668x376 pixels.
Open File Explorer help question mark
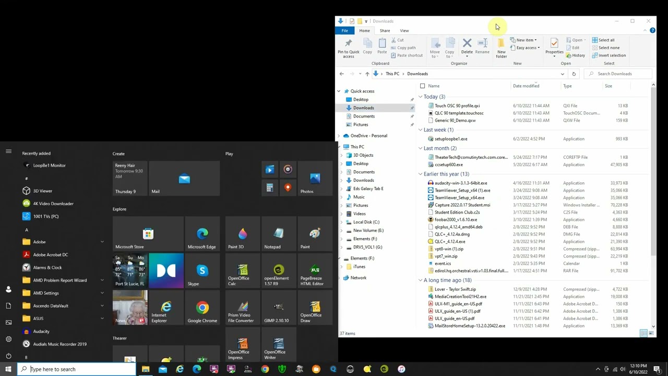pos(652,30)
